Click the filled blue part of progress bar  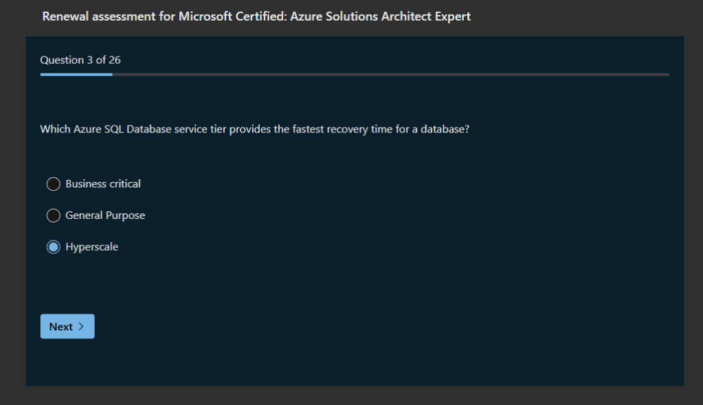click(76, 74)
